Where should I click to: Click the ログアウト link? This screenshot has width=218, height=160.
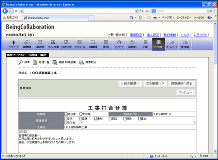200,35
